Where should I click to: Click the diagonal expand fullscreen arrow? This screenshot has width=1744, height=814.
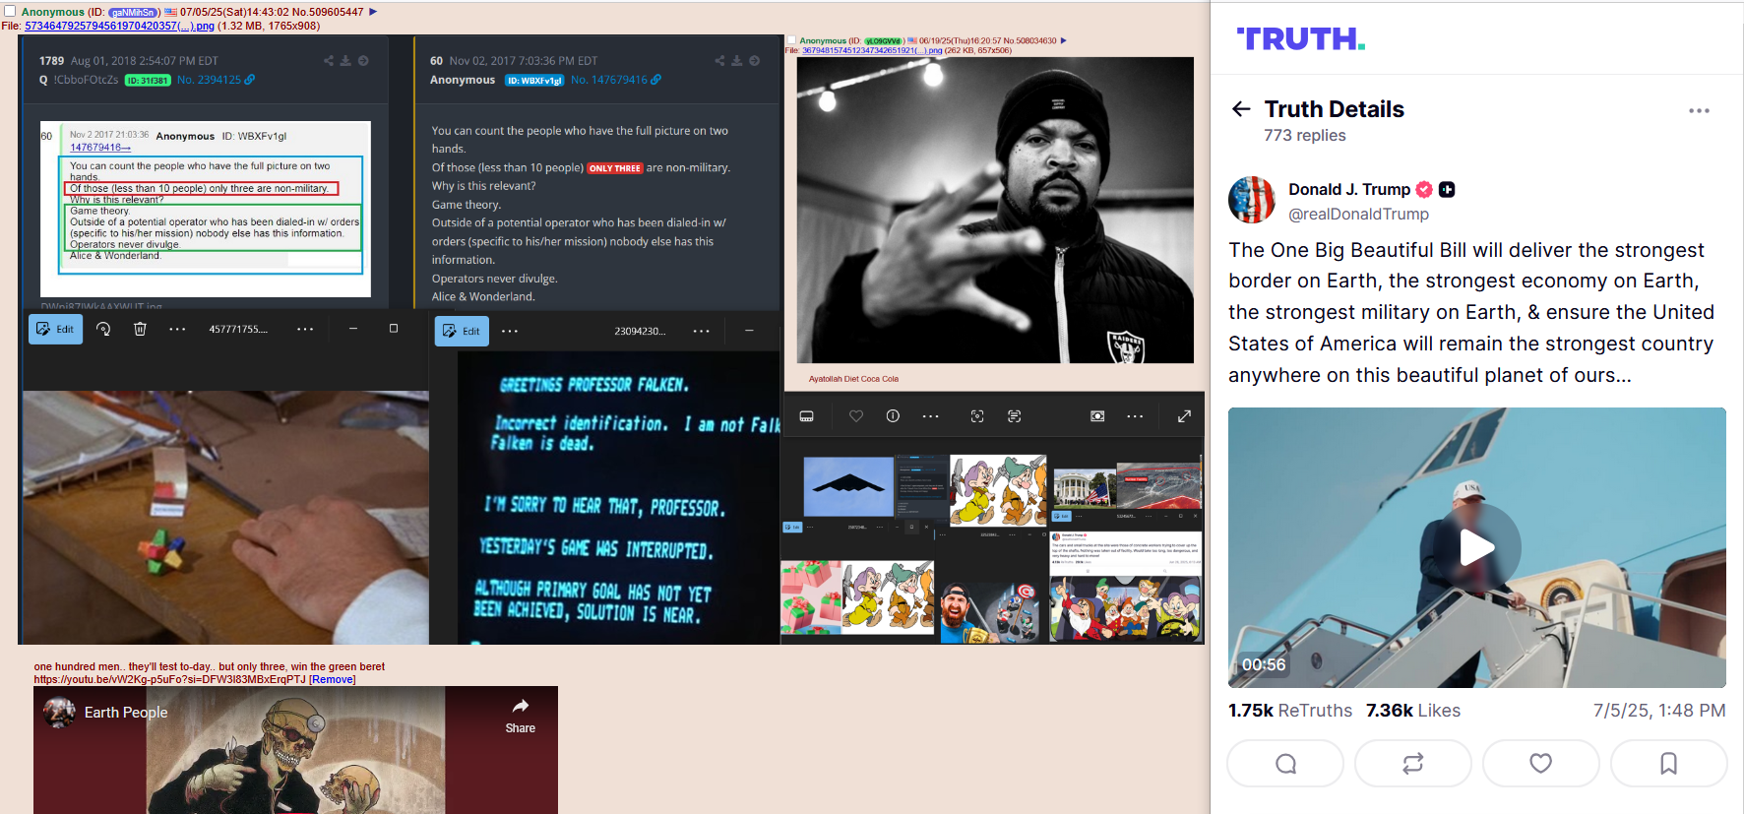[x=1184, y=416]
